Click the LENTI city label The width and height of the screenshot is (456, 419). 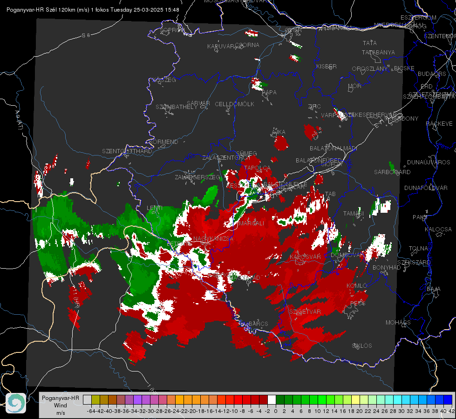click(155, 208)
